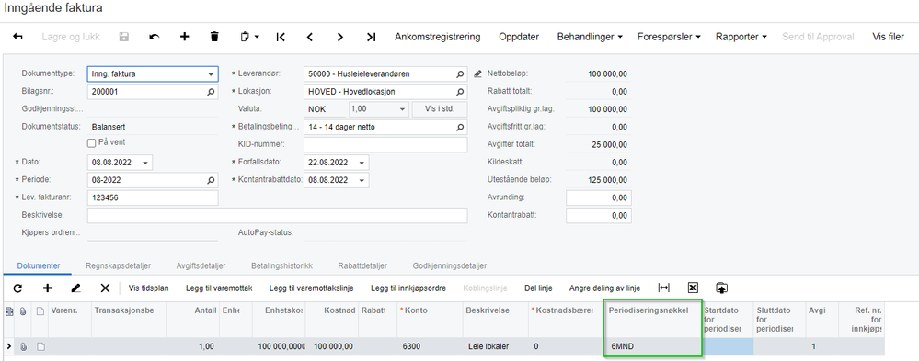Search Betalingsbetingelser with magnifier icon
The image size is (919, 361).
coord(460,127)
